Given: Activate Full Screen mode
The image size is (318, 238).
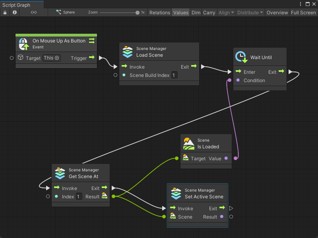Looking at the screenshot, I should point(303,12).
